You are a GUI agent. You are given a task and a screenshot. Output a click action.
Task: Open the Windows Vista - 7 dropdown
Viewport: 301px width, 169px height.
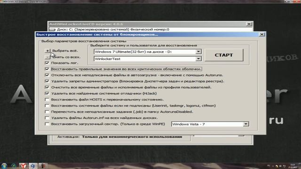coord(246,124)
